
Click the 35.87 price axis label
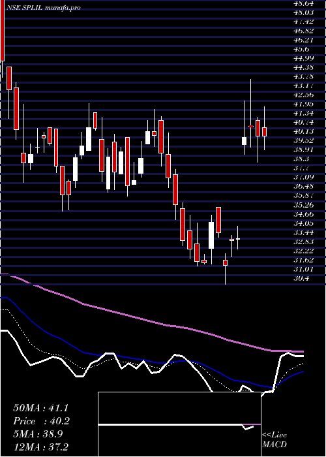[304, 196]
